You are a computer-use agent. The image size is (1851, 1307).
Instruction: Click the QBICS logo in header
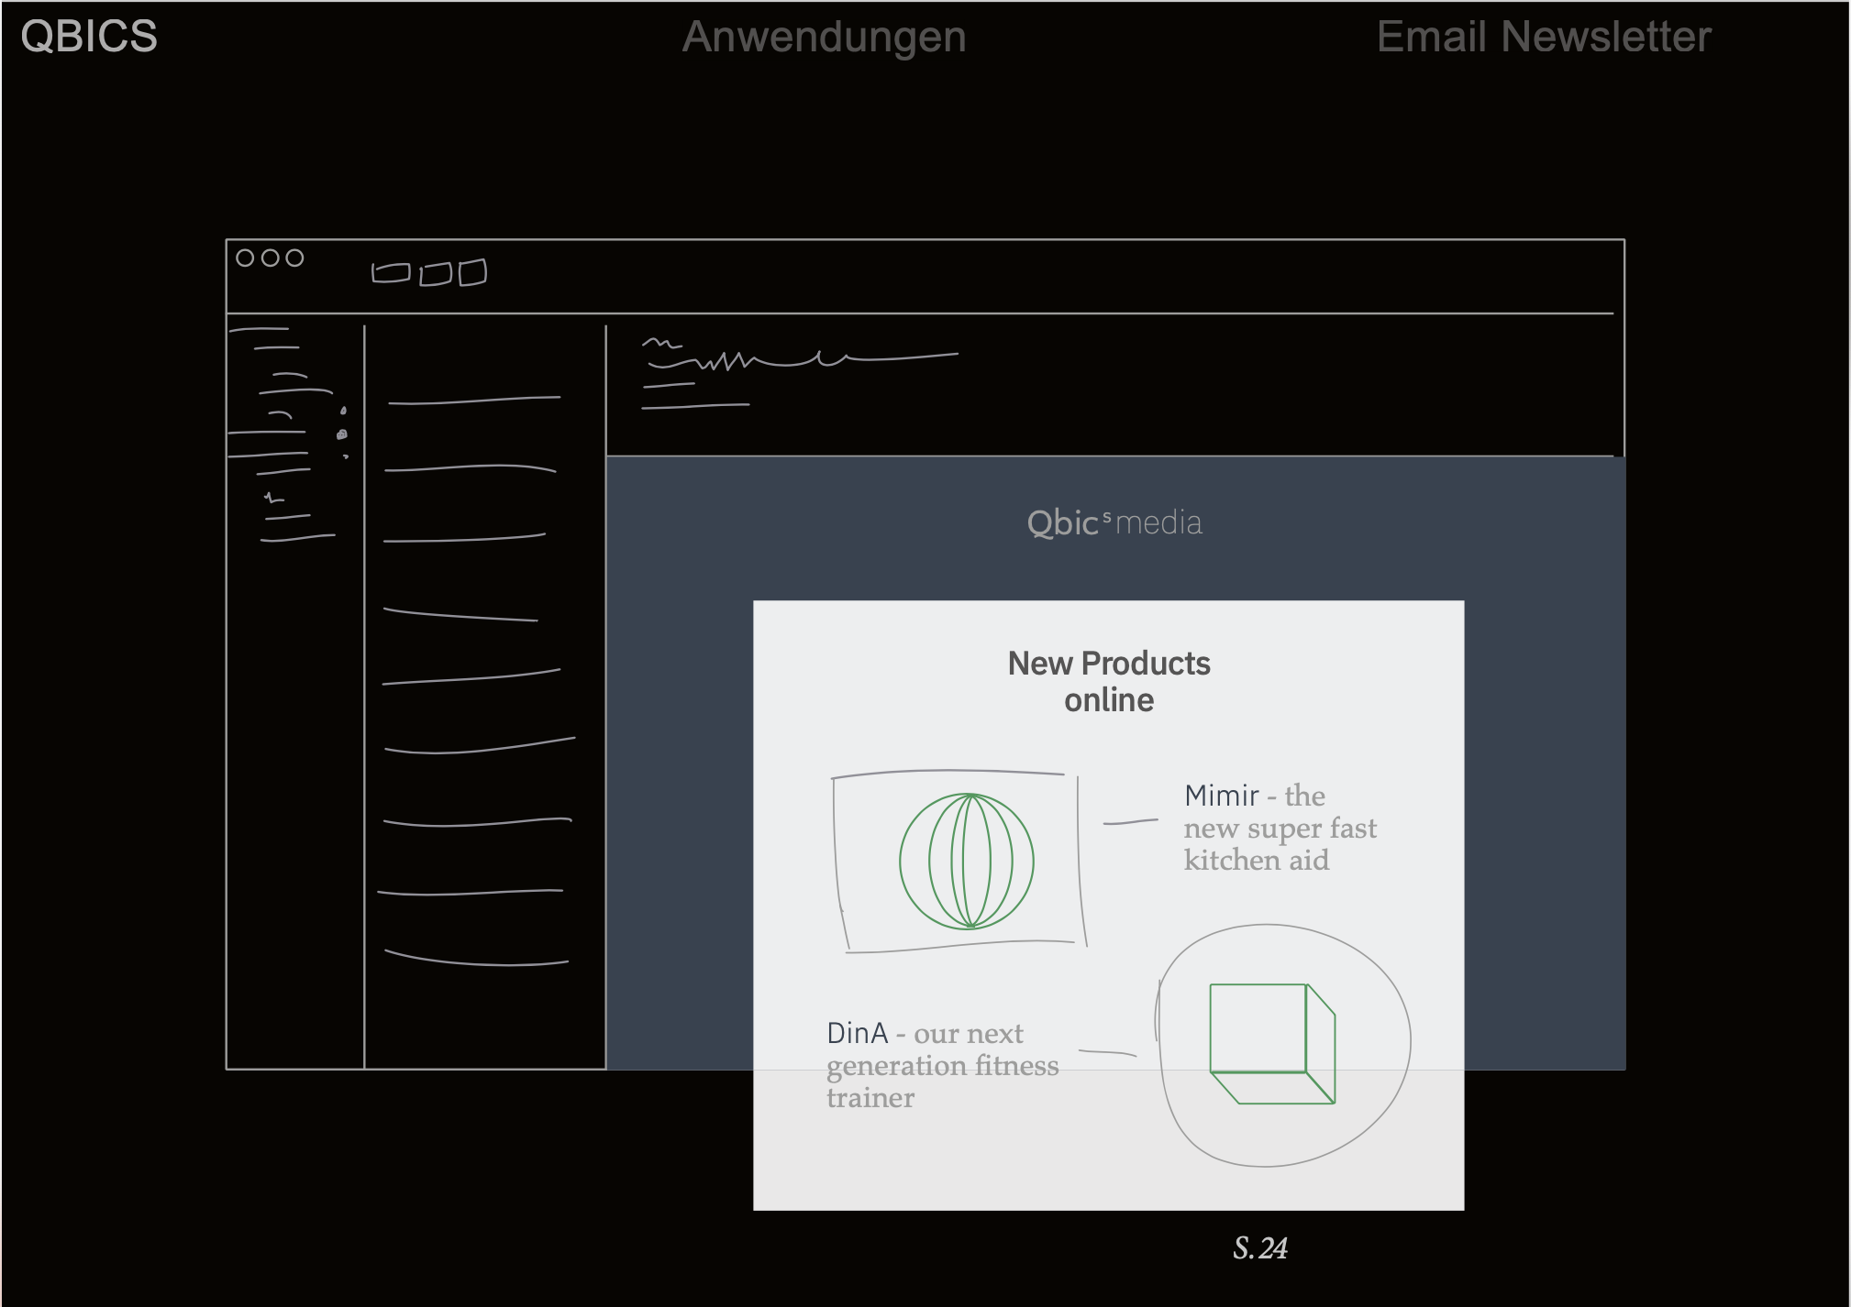[x=89, y=37]
